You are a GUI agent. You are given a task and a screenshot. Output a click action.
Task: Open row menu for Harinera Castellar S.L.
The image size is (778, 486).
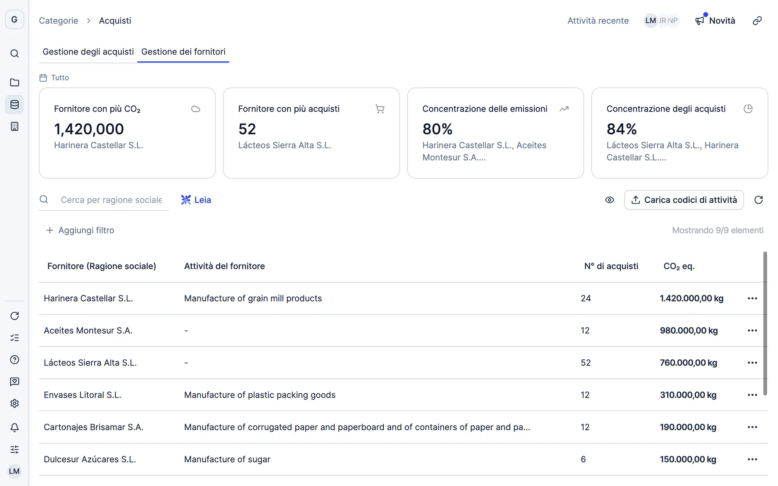click(x=752, y=299)
